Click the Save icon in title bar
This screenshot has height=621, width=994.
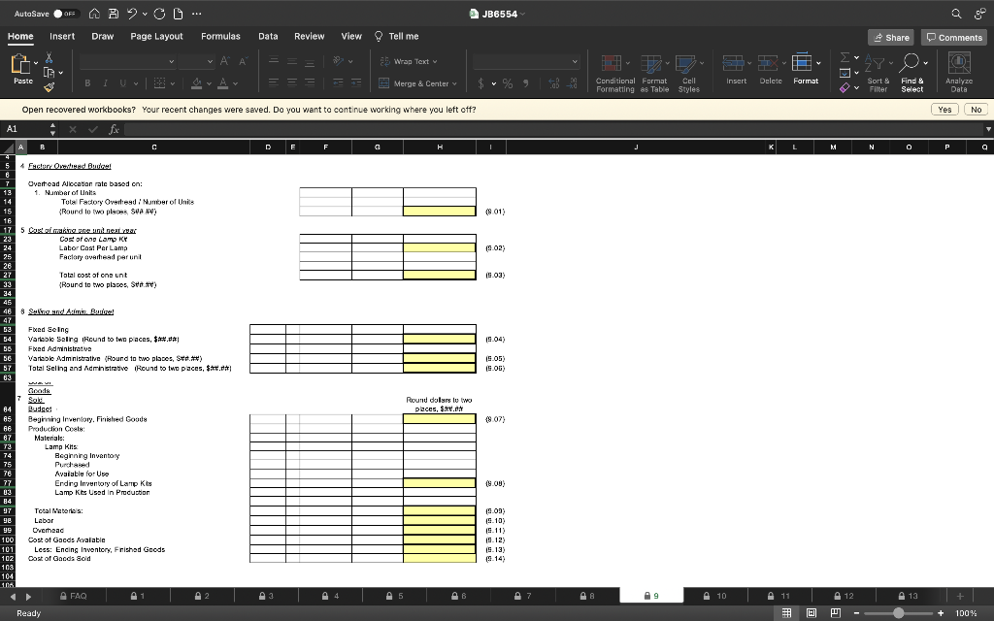114,14
